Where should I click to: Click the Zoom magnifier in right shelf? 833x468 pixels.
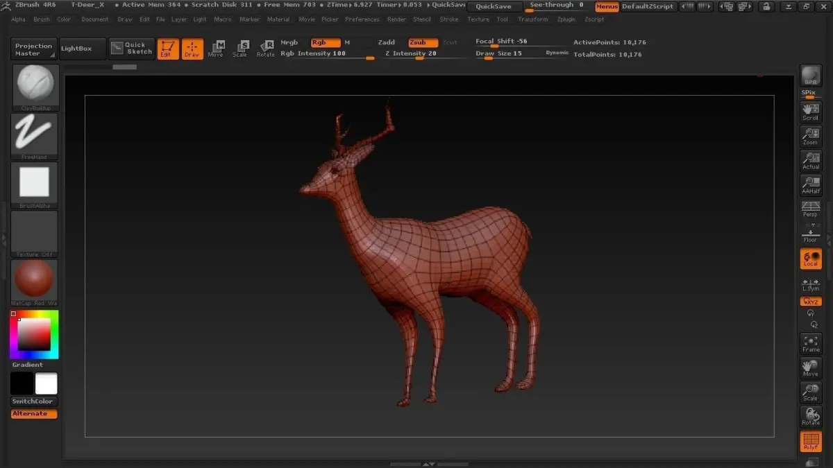[811, 136]
